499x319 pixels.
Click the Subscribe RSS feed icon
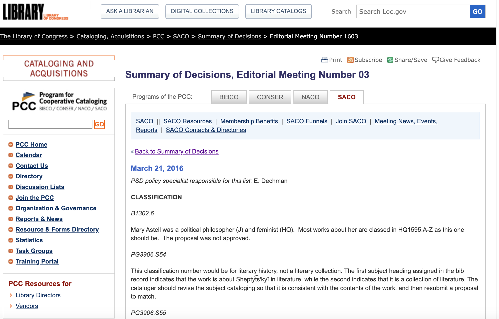tap(350, 60)
